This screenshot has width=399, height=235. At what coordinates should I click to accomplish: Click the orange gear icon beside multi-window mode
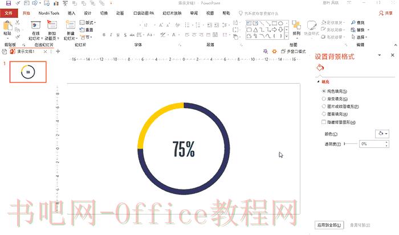click(x=274, y=51)
